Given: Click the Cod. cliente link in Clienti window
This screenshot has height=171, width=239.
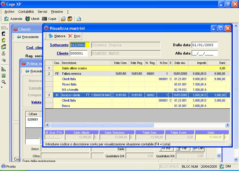Looking at the screenshot, I should pos(34,48).
